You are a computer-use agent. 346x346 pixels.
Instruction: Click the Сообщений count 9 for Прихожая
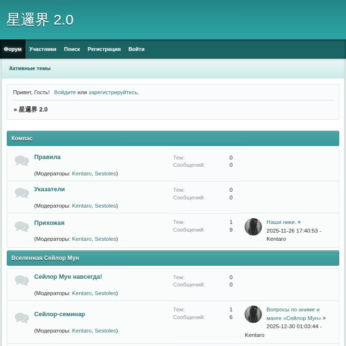pos(231,230)
